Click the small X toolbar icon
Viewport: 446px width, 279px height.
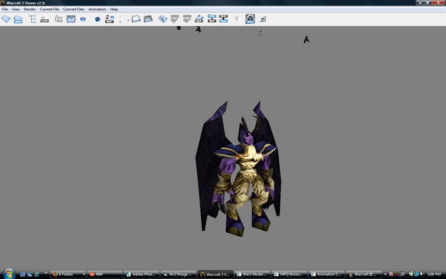point(263,19)
